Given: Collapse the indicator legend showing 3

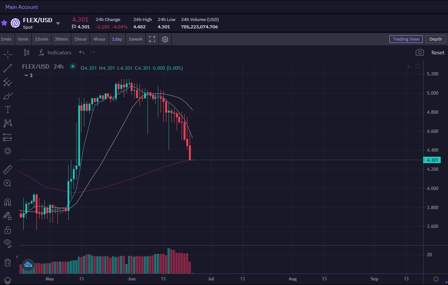Looking at the screenshot, I should pyautogui.click(x=28, y=75).
